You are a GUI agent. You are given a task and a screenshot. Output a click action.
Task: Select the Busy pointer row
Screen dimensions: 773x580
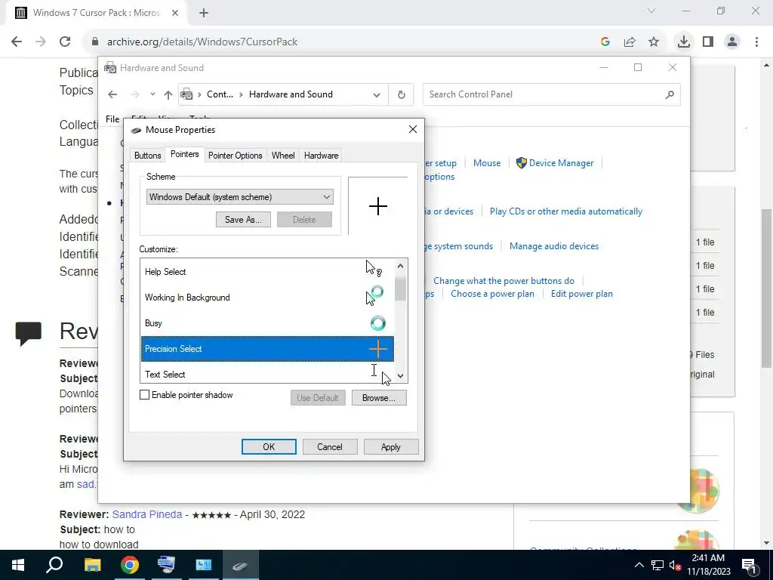tap(267, 323)
